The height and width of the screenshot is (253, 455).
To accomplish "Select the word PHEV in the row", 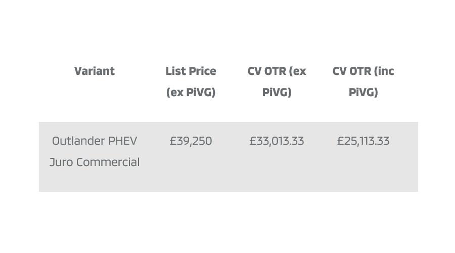I will [122, 141].
